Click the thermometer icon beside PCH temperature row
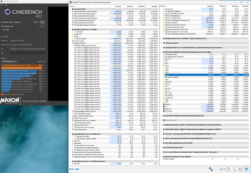Image resolution: width=251 pixels, height=173 pixels. pos(164,64)
